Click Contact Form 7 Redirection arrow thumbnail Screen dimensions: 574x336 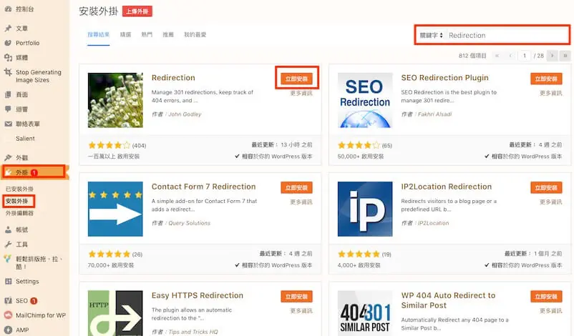coord(115,209)
